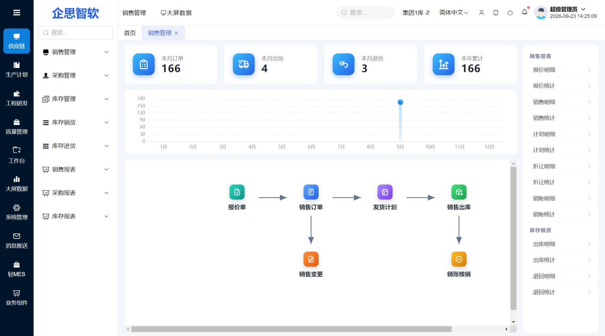Switch to the 首页 tab
The width and height of the screenshot is (605, 336).
coord(130,33)
